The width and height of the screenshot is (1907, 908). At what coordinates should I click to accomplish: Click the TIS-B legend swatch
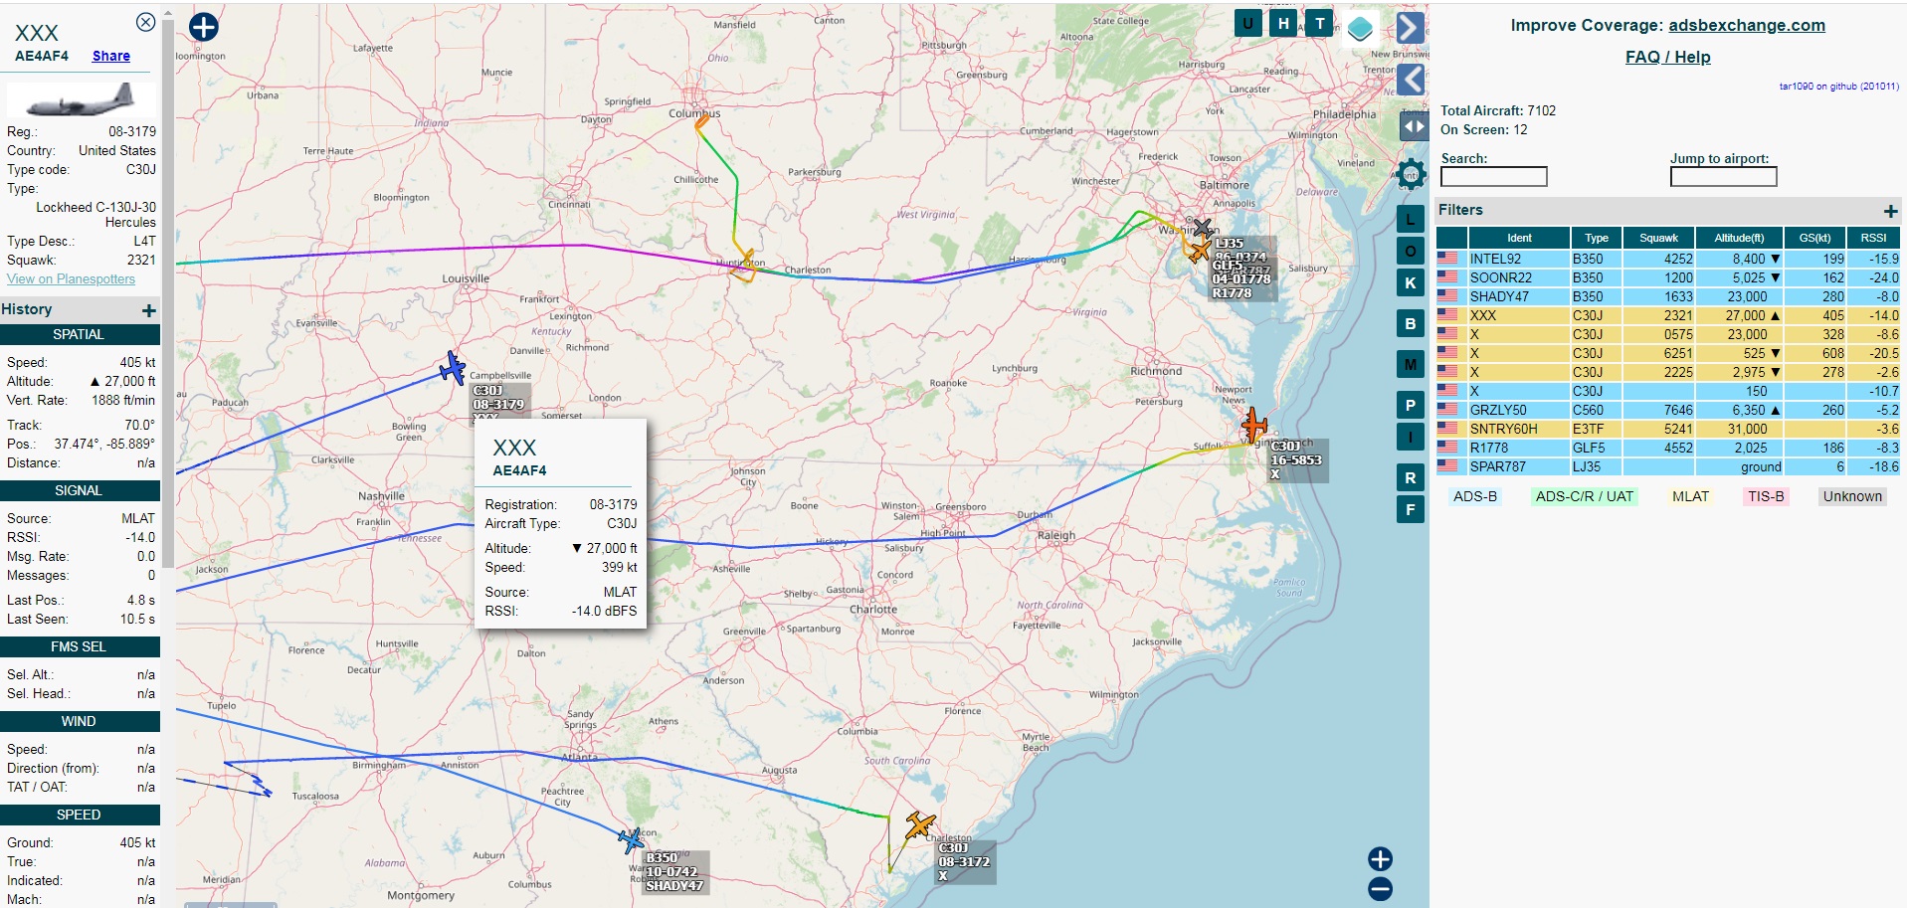pyautogui.click(x=1766, y=496)
